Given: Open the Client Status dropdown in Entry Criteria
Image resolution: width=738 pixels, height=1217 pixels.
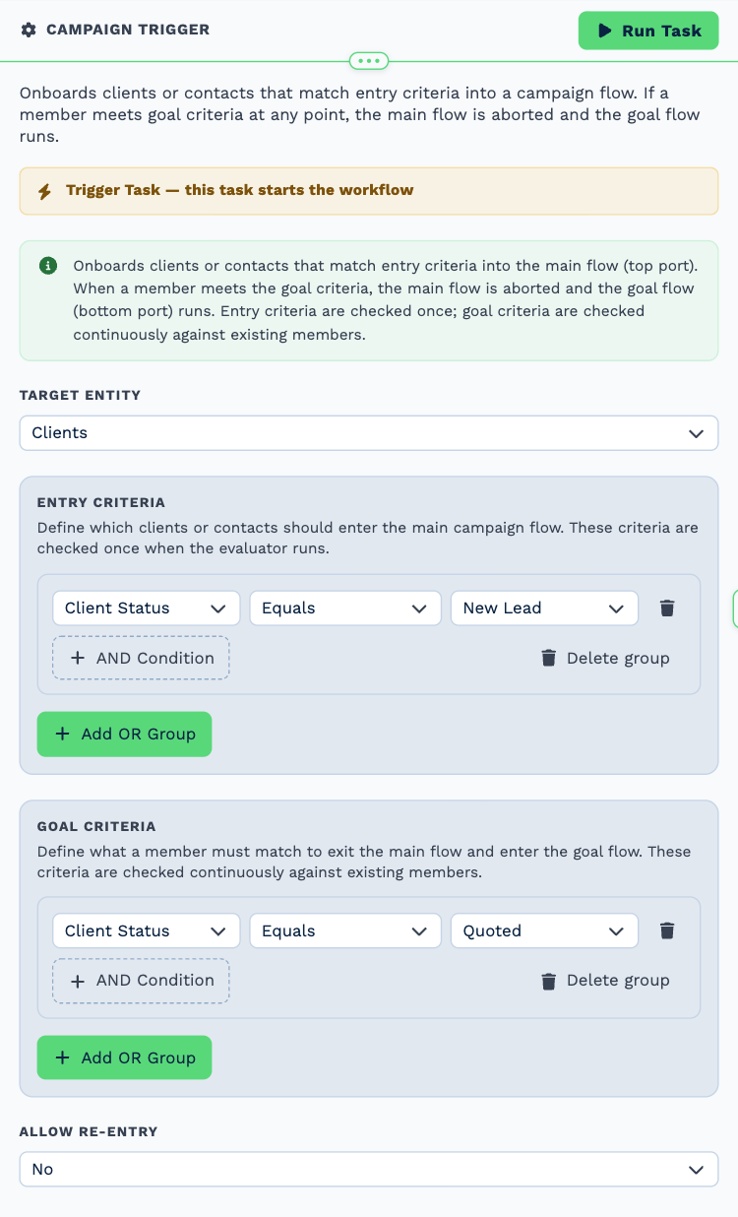Looking at the screenshot, I should coord(147,608).
